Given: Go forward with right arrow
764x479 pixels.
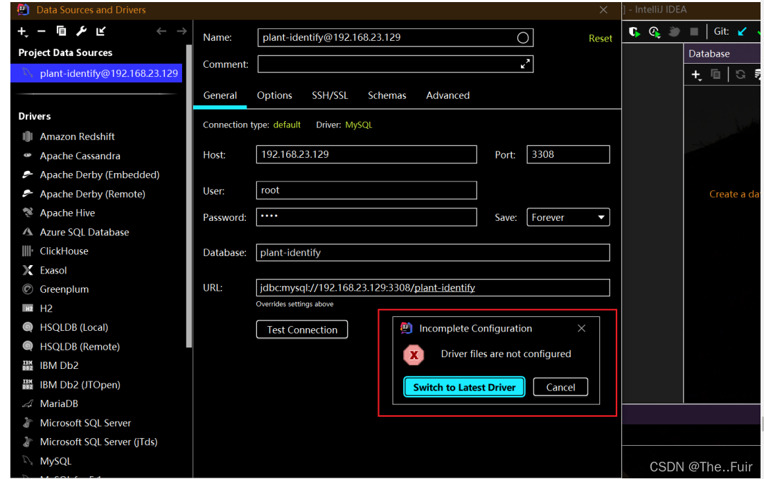Looking at the screenshot, I should coord(181,31).
